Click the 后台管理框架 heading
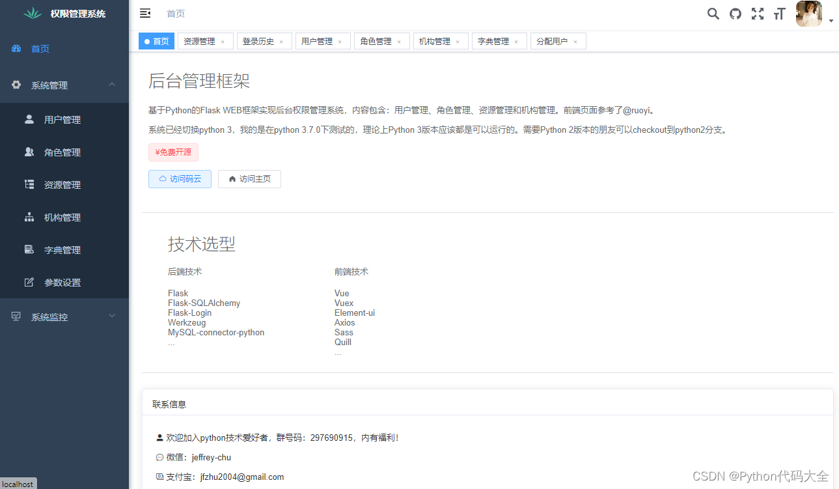The width and height of the screenshot is (839, 489). pos(199,81)
